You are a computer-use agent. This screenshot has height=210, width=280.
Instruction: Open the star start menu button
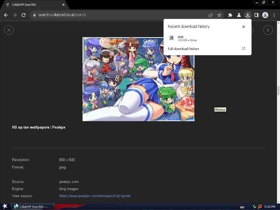point(5,206)
